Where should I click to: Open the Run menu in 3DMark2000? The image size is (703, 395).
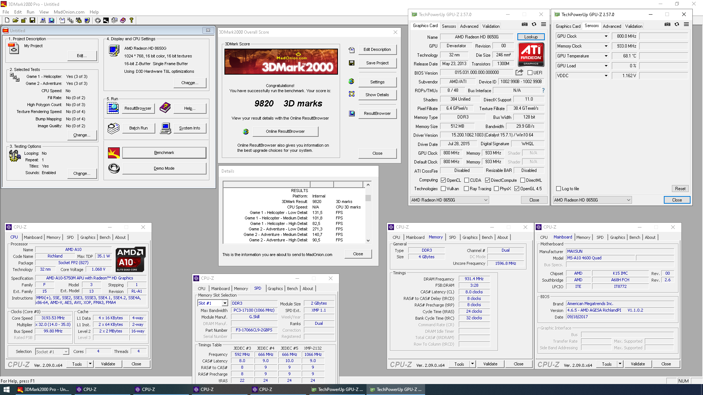[x=30, y=12]
